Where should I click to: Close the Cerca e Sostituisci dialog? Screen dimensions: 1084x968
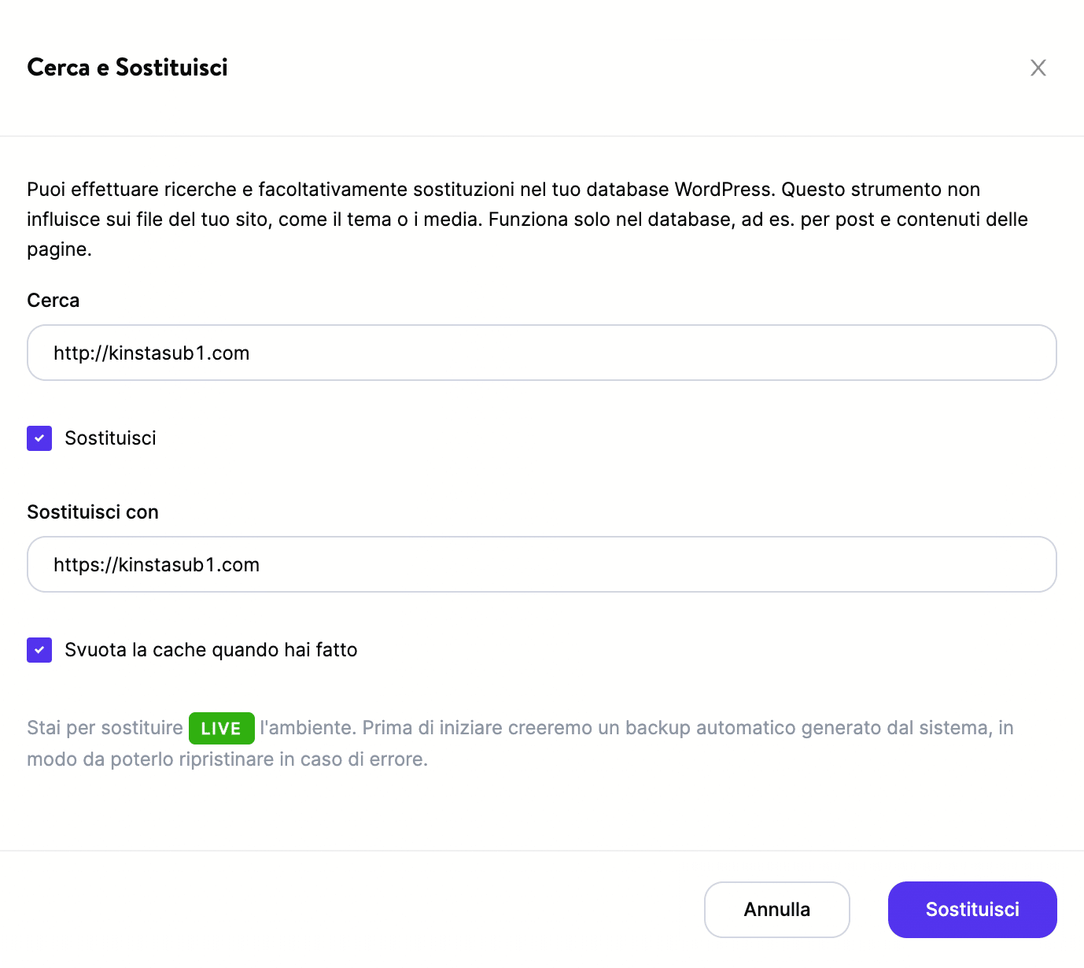[1038, 68]
